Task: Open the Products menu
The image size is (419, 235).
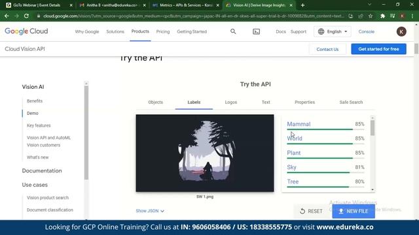Action: [140, 31]
